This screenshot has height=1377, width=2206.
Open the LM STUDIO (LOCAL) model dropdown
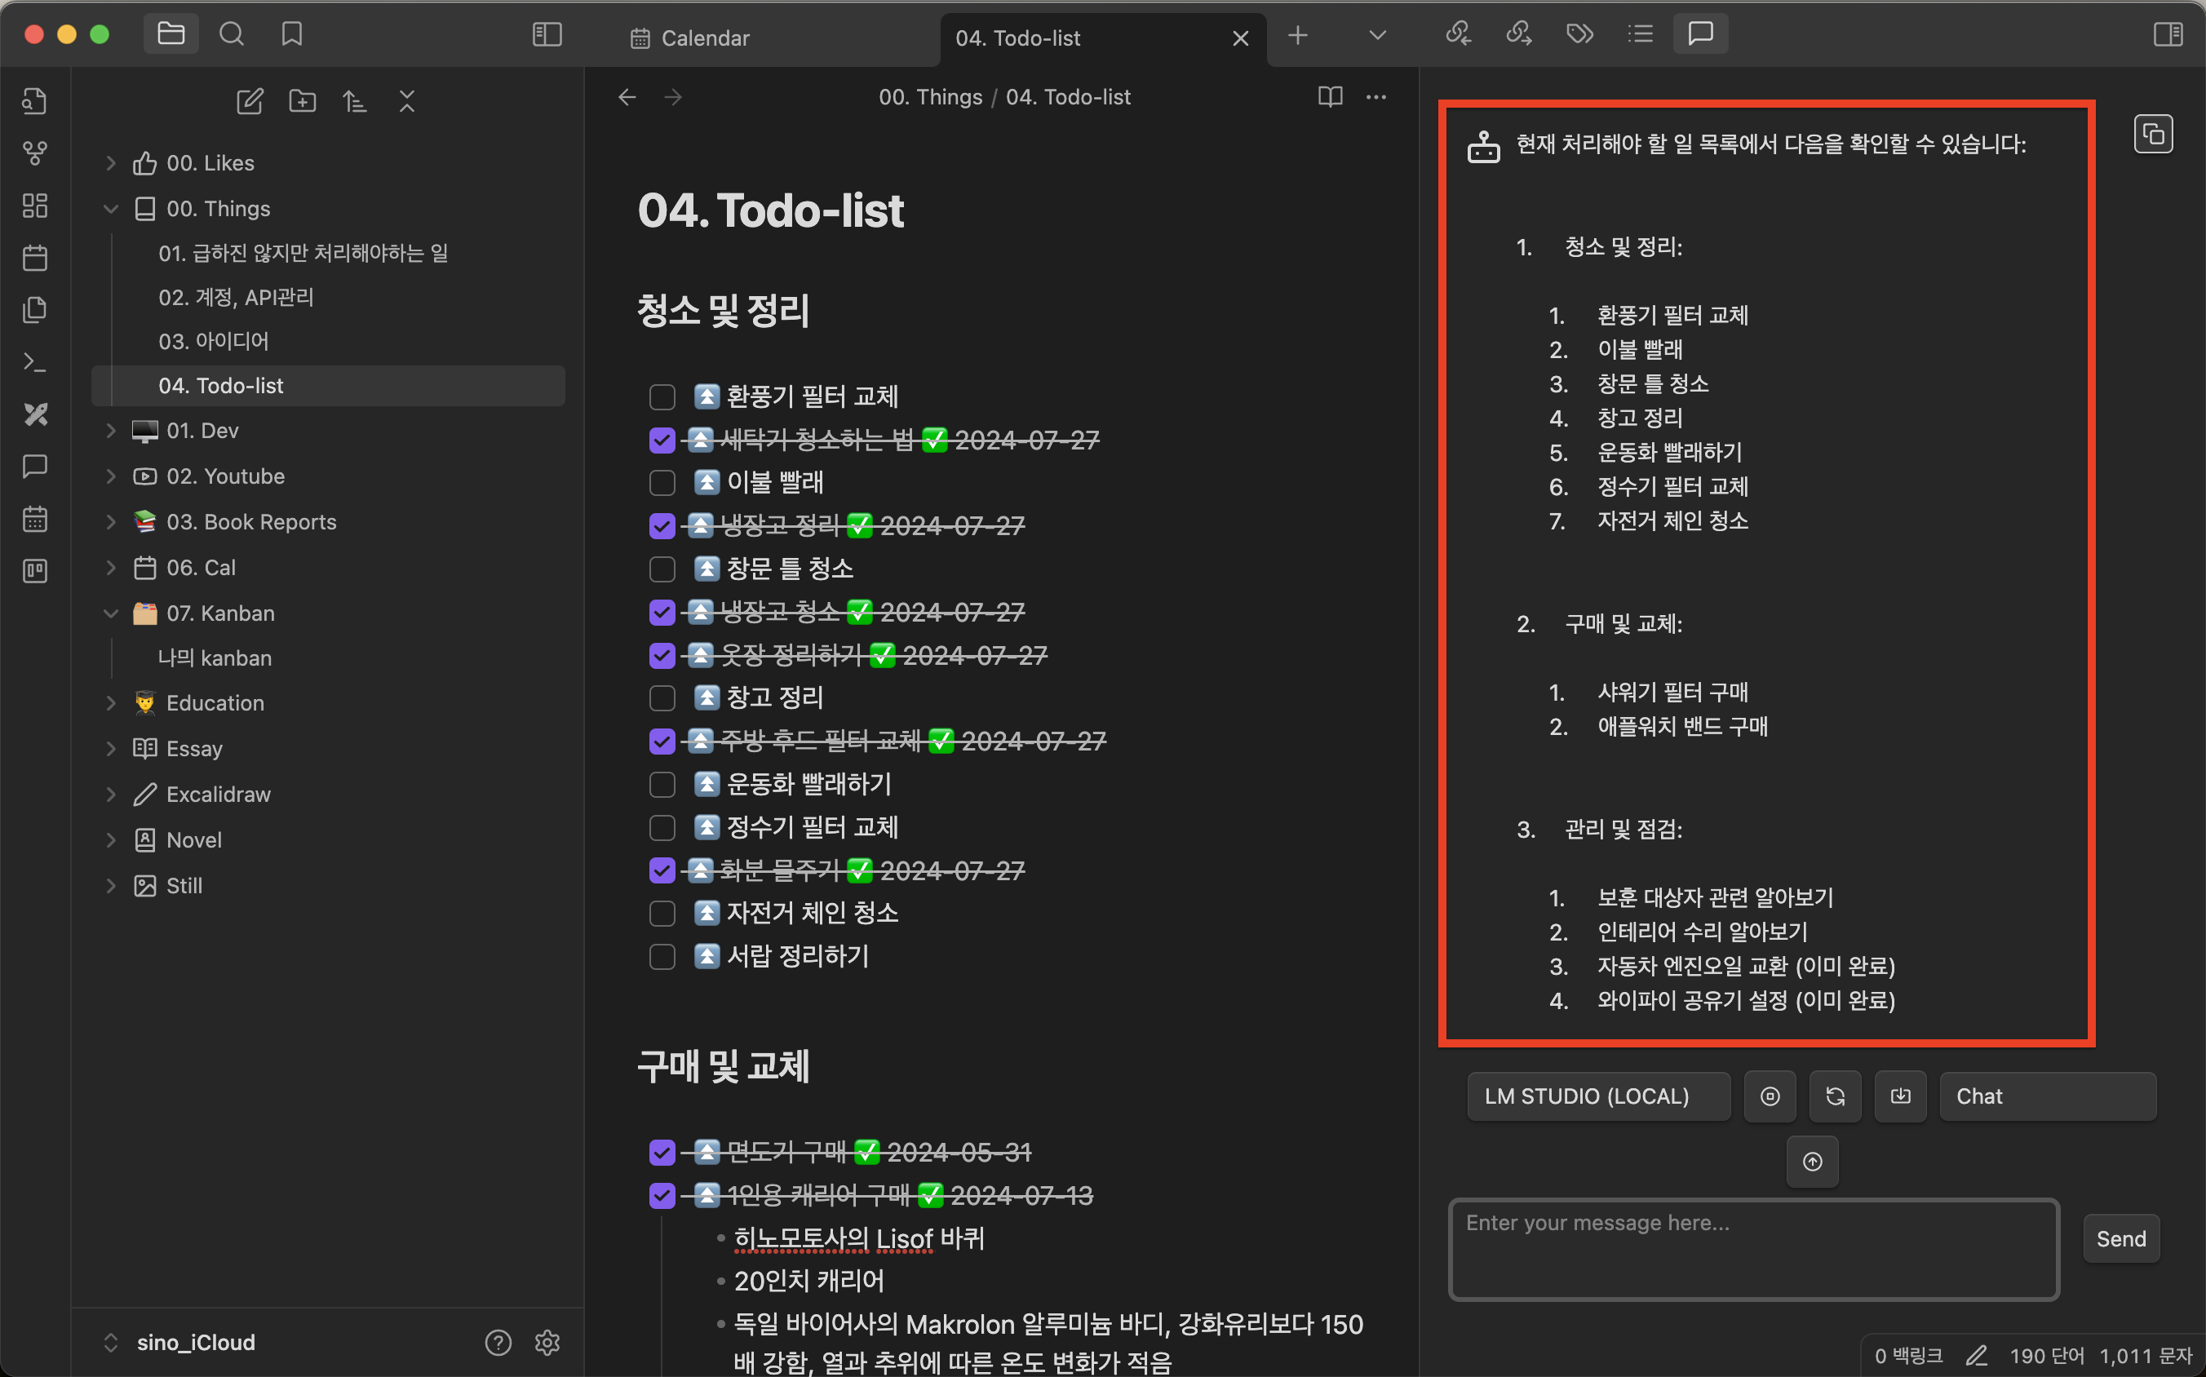click(1597, 1096)
